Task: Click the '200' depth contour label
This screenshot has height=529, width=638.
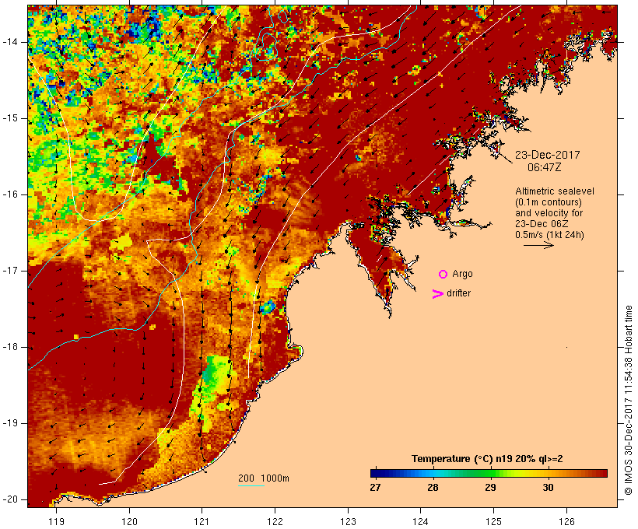Action: coord(246,478)
